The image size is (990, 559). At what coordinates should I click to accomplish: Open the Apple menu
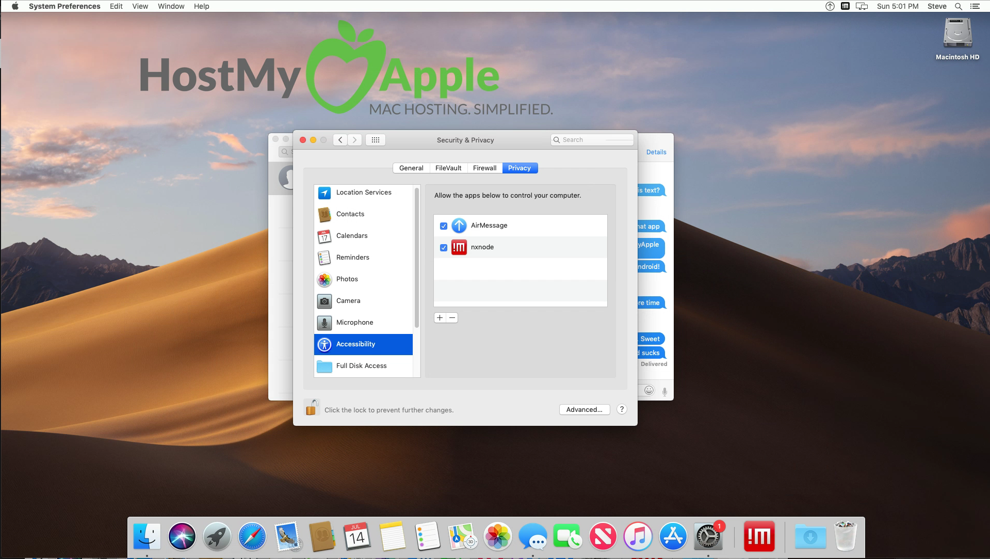point(15,6)
